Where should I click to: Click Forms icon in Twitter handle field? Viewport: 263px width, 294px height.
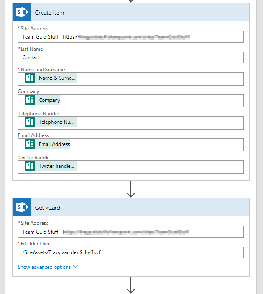pos(30,166)
